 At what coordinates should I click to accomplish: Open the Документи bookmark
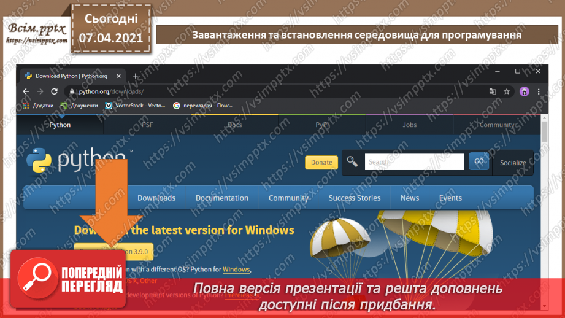(x=79, y=106)
